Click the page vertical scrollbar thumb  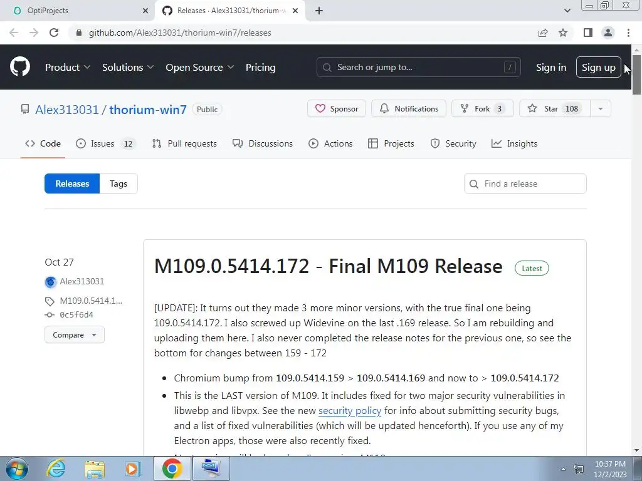click(636, 74)
